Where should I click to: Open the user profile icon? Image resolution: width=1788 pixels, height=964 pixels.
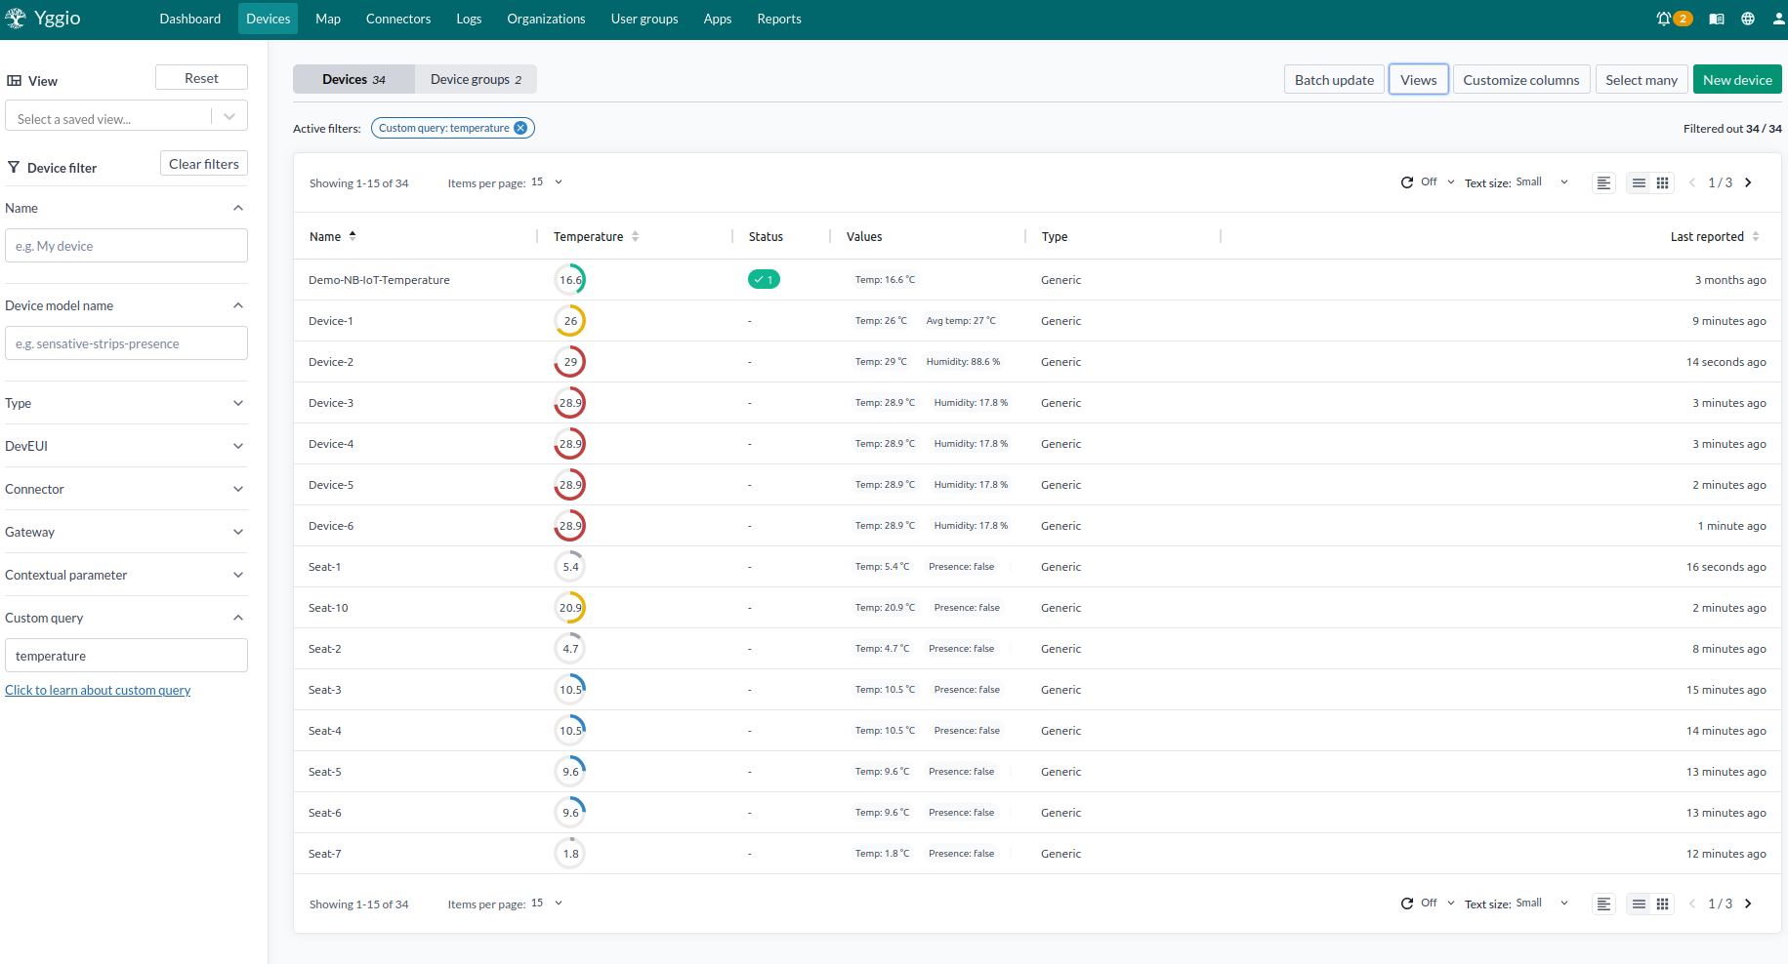1778,19
